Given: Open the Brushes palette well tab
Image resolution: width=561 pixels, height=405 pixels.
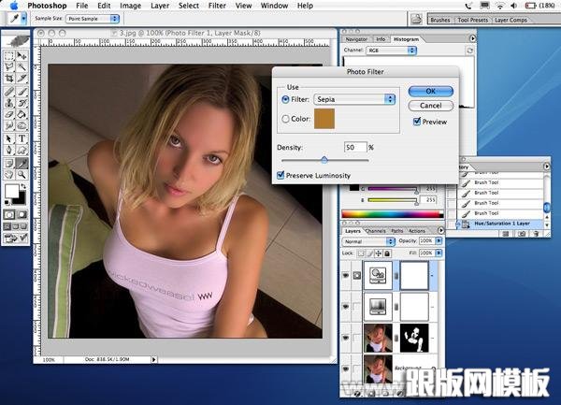Looking at the screenshot, I should point(440,20).
